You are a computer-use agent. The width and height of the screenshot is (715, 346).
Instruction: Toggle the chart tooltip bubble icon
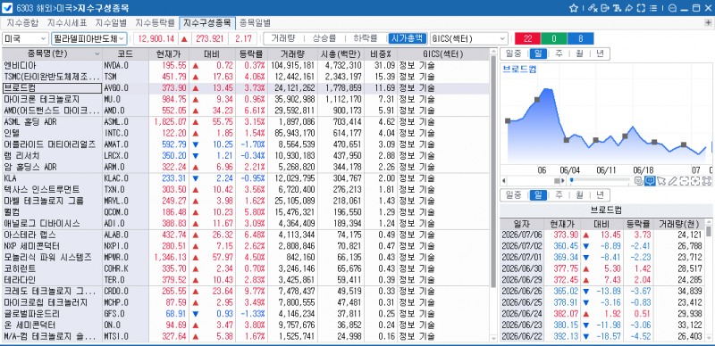650,181
